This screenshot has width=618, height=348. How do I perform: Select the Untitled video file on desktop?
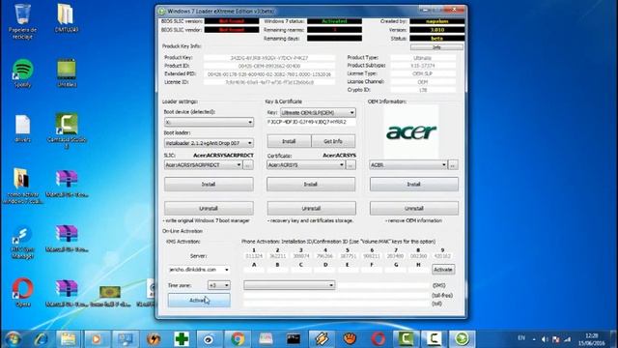pyautogui.click(x=67, y=73)
